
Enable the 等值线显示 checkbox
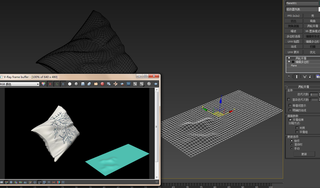point(290,106)
